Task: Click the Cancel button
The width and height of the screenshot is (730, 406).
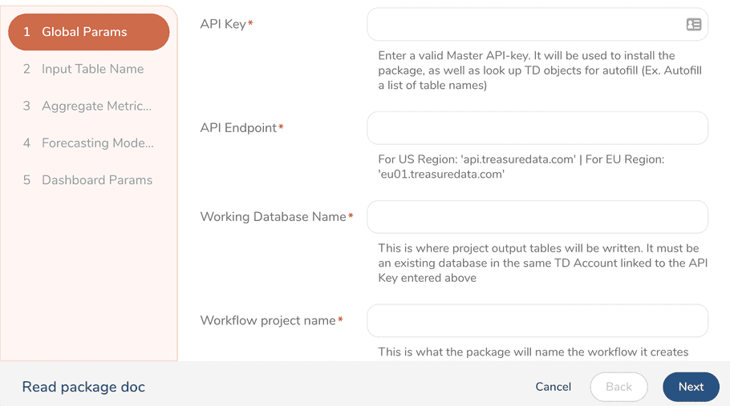Action: click(553, 387)
